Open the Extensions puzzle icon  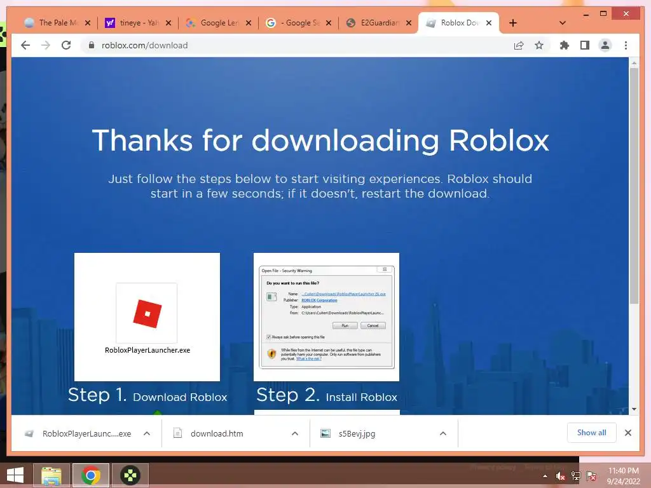tap(565, 45)
